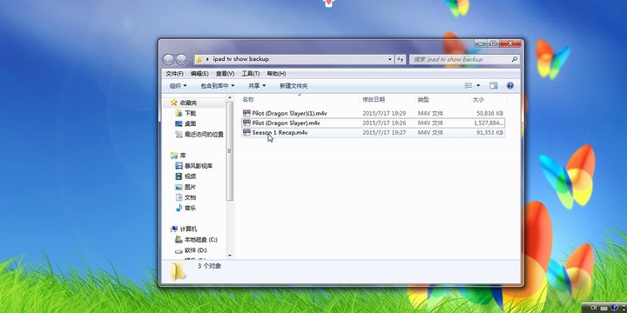Expand the address path arrow before folder name
627x313 pixels.
(208, 59)
